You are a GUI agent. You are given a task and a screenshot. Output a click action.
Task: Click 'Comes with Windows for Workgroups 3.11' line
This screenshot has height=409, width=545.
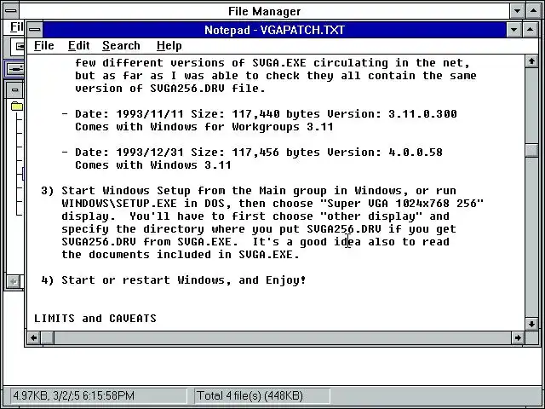pyautogui.click(x=204, y=127)
